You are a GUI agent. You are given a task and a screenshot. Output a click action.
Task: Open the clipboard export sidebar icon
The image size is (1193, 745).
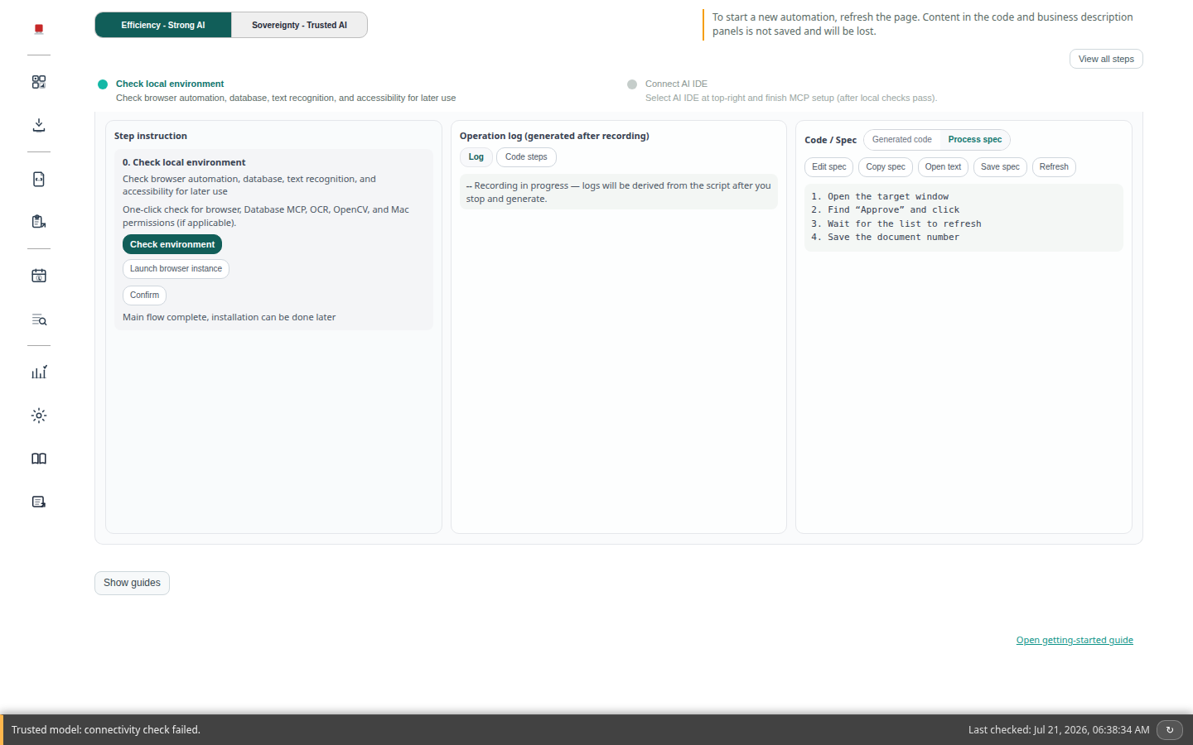[x=39, y=222]
